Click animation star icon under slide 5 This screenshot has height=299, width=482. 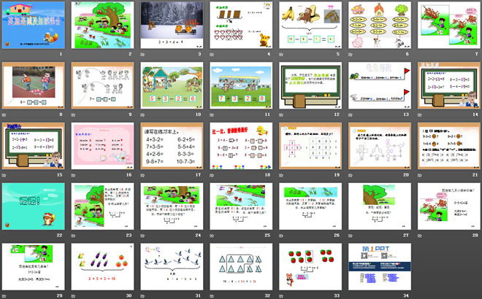tap(281, 55)
